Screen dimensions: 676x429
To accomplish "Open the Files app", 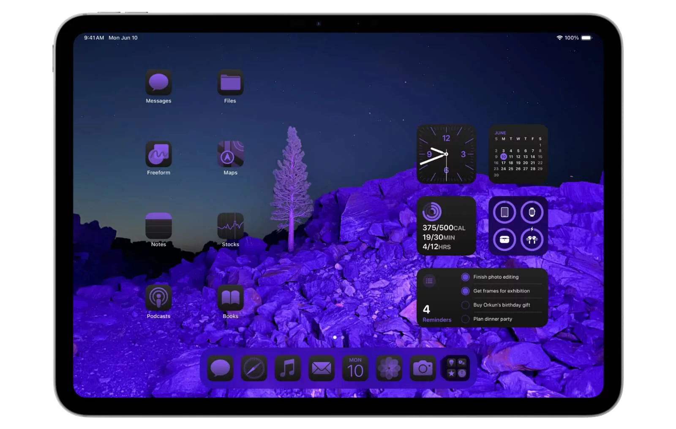I will (x=230, y=82).
